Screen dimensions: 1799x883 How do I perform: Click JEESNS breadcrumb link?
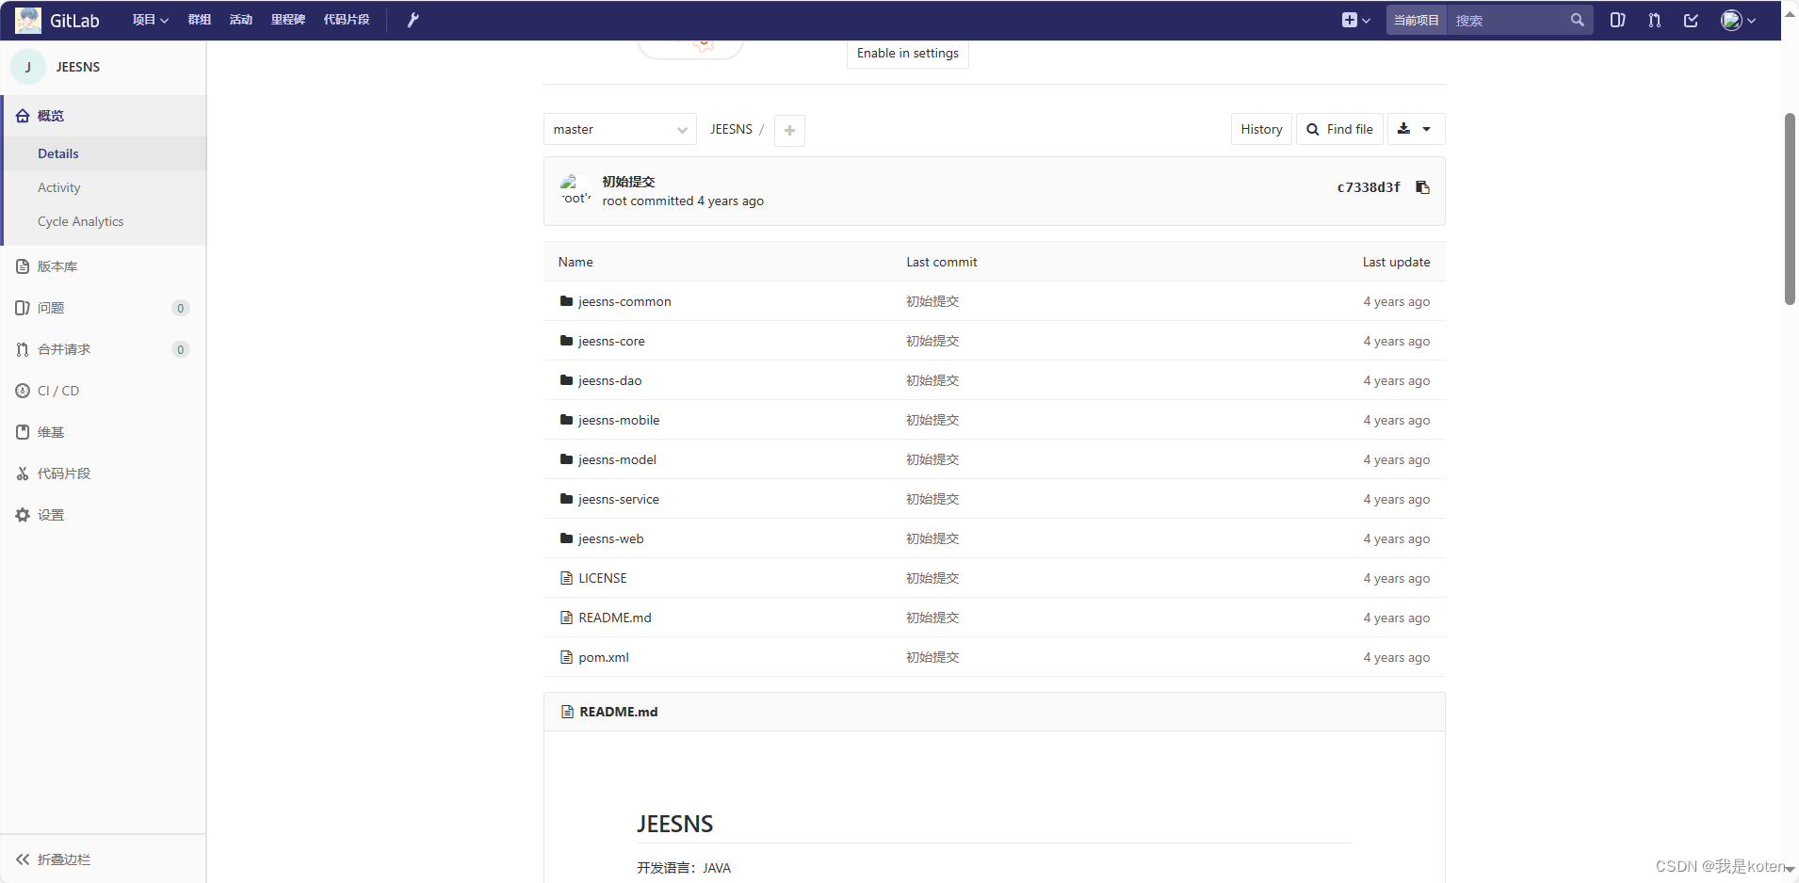point(731,129)
